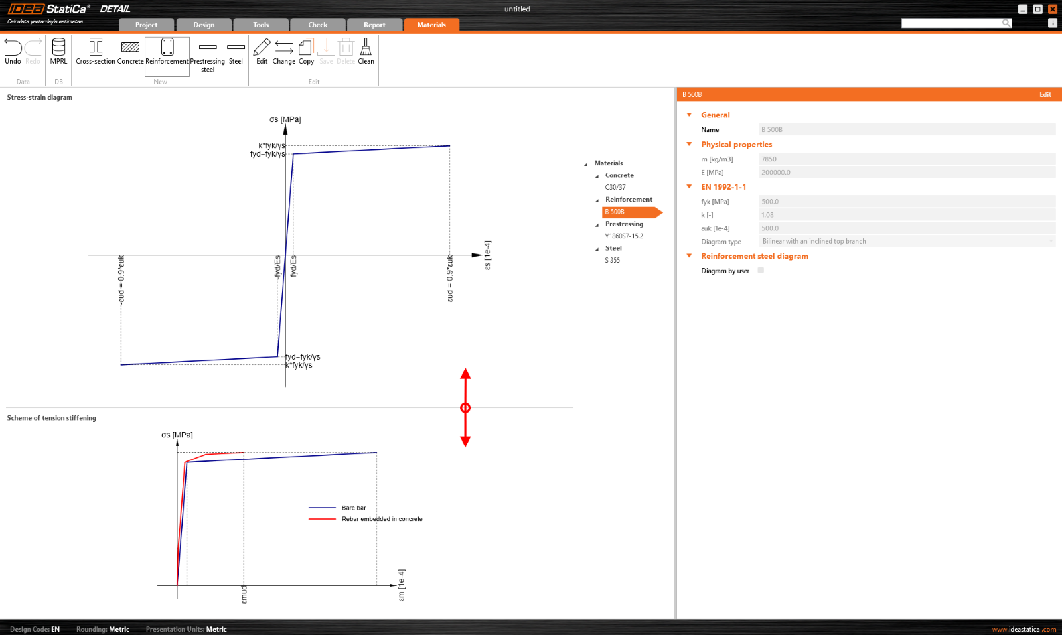Open the Reinforcement material tool
The width and height of the screenshot is (1062, 635).
tap(167, 53)
